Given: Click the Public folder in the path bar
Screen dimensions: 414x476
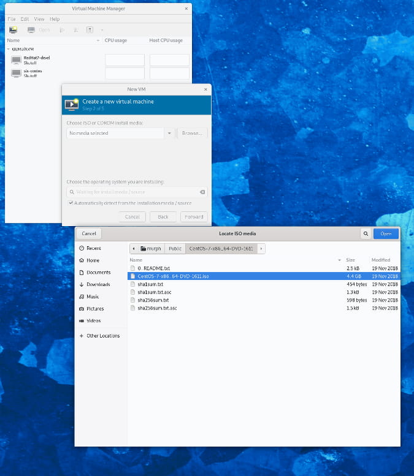Looking at the screenshot, I should [175, 249].
